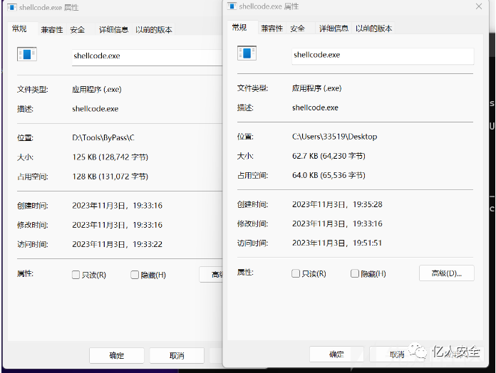
Task: Click partially hidden 高级 button in left window
Action: pyautogui.click(x=212, y=275)
